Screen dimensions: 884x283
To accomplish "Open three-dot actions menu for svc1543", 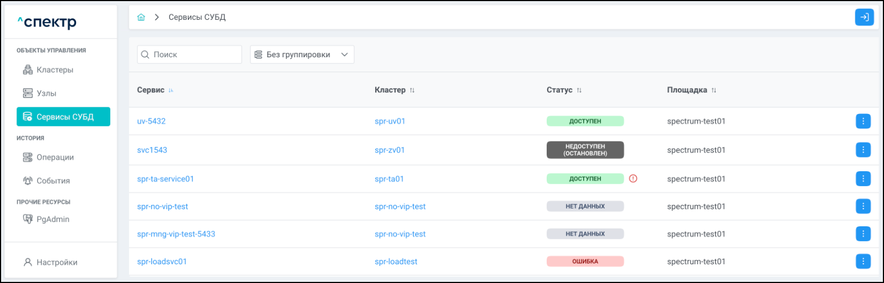I will click(x=863, y=150).
